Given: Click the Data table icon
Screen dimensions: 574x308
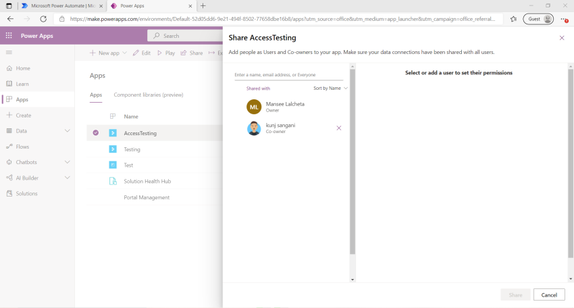Looking at the screenshot, I should [9, 131].
